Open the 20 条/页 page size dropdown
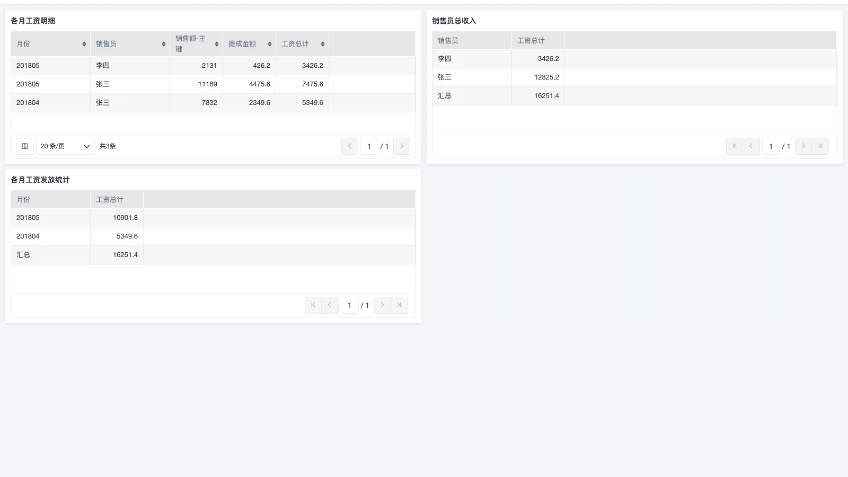Screen dimensions: 848x477 pos(65,146)
